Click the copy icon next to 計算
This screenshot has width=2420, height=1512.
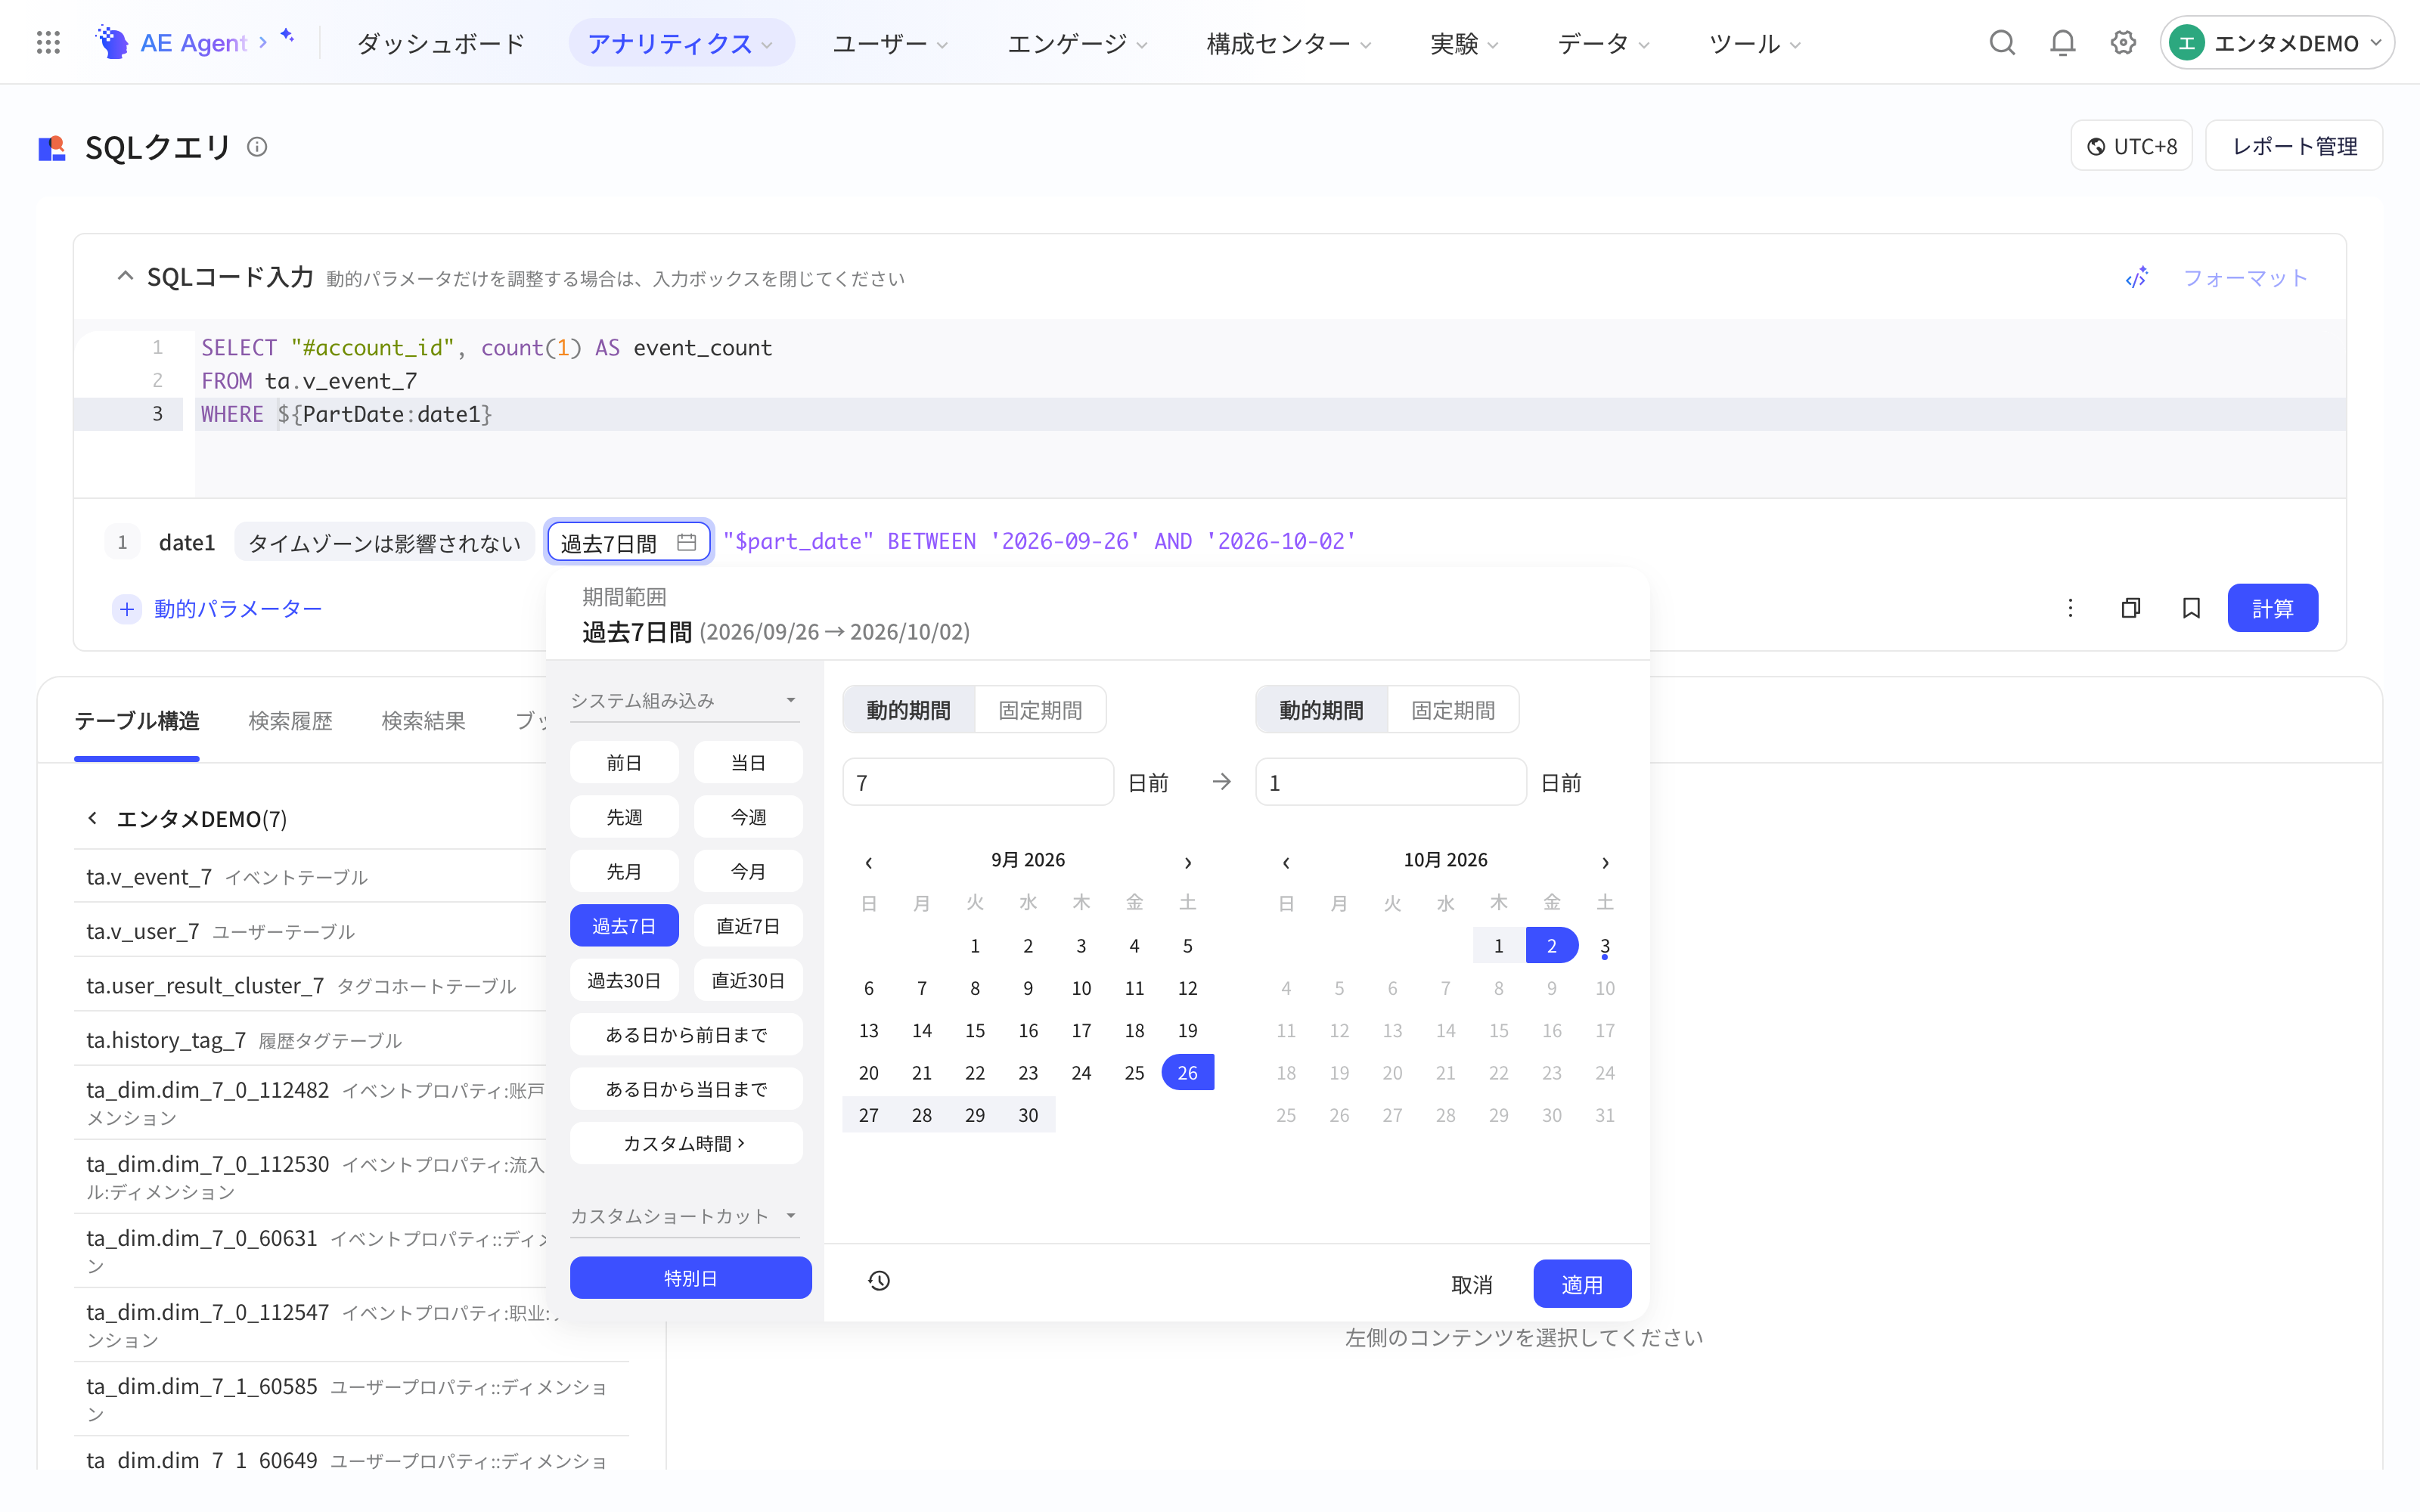(x=2130, y=608)
